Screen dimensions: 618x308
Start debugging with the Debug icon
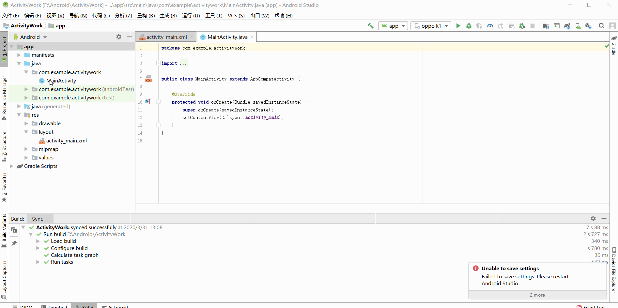(x=469, y=26)
